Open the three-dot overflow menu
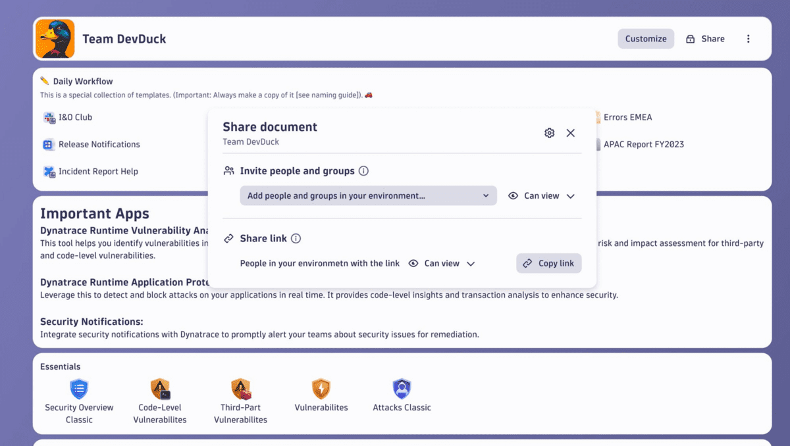This screenshot has width=790, height=446. (748, 39)
